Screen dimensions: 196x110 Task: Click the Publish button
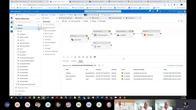(x=53, y=15)
